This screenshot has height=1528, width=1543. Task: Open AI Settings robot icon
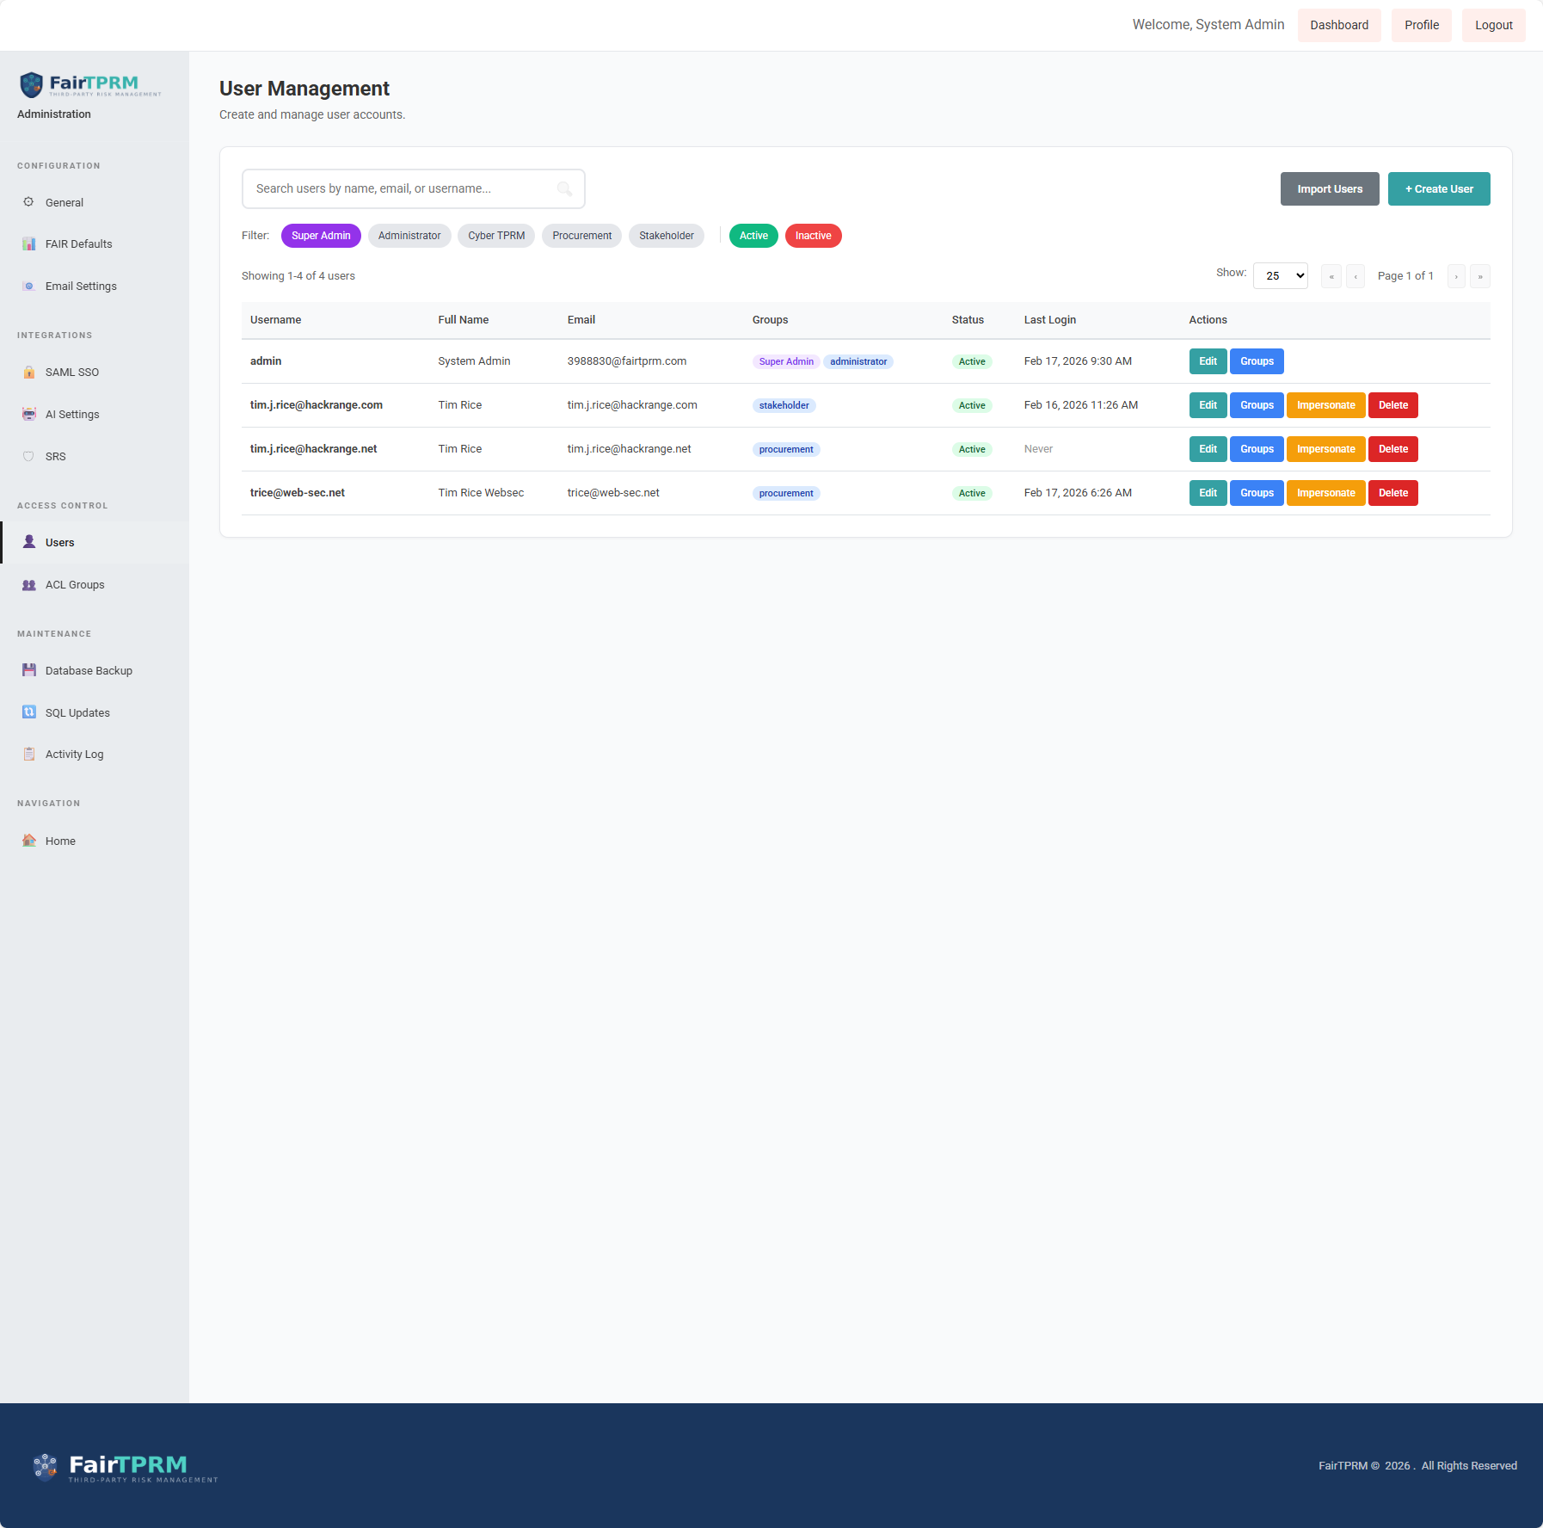(28, 414)
